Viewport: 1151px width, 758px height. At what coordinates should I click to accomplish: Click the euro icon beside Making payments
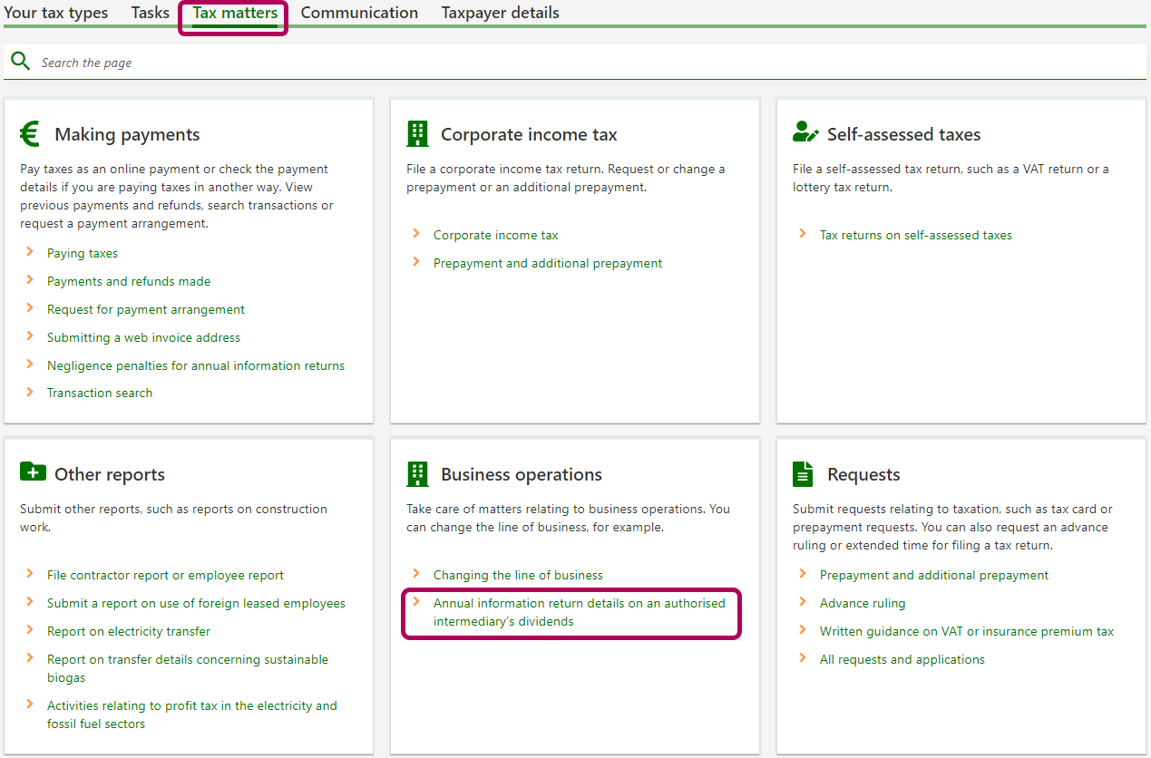tap(31, 134)
